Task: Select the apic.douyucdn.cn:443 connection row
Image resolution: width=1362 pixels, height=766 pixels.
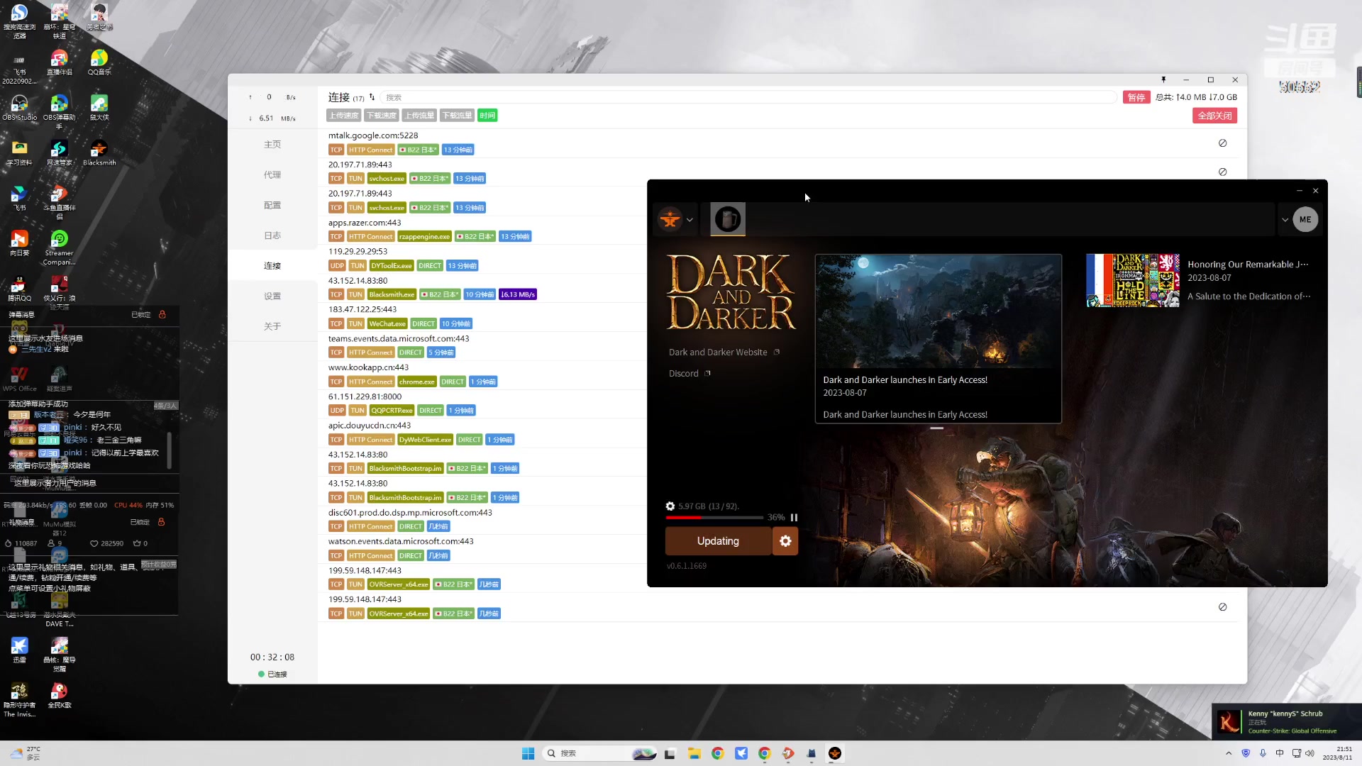Action: pos(482,433)
